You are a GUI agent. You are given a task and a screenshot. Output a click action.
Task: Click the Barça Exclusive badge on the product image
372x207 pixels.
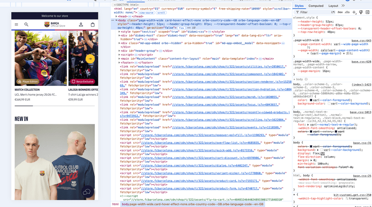83,82
